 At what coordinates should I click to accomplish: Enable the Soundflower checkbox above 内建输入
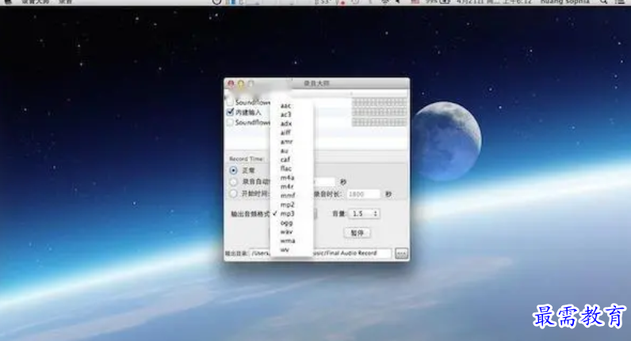[x=230, y=102]
